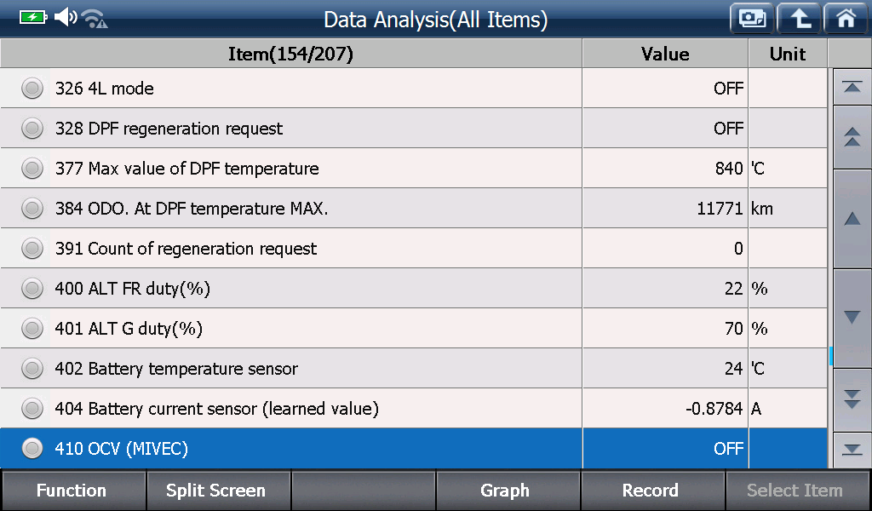This screenshot has width=872, height=511.
Task: Go back with the up-arrow icon
Action: tap(799, 19)
